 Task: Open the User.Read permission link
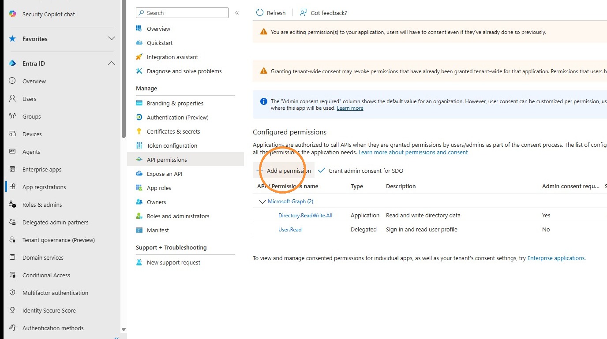[x=290, y=230]
